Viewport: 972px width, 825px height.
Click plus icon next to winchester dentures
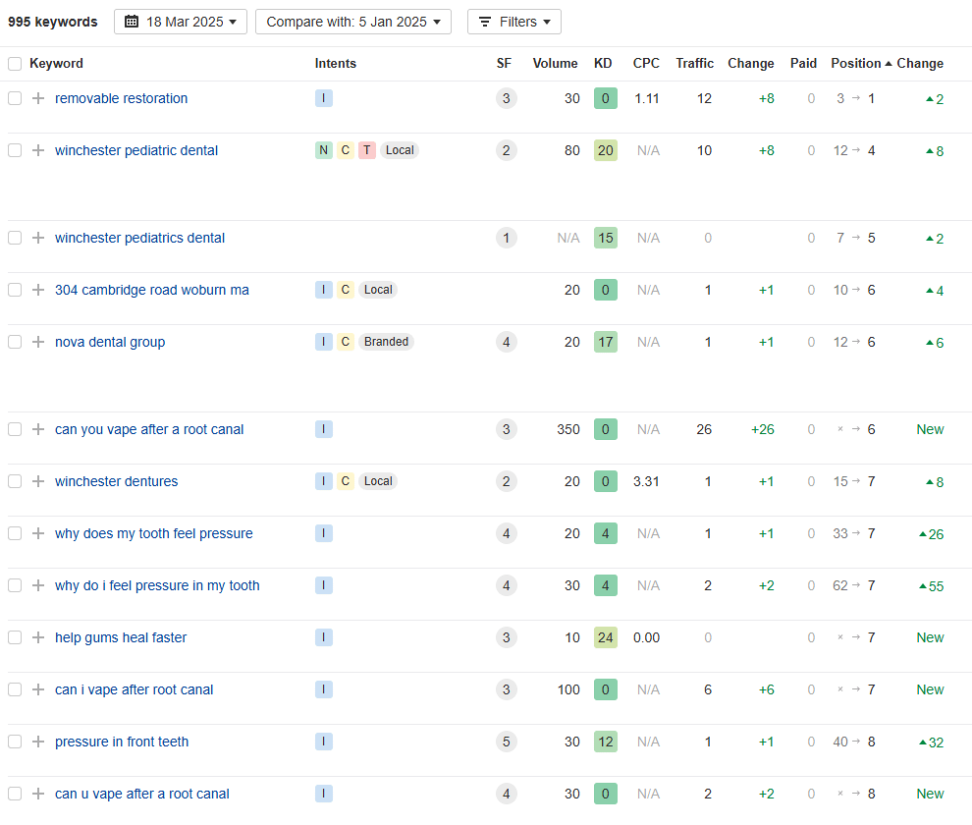38,481
